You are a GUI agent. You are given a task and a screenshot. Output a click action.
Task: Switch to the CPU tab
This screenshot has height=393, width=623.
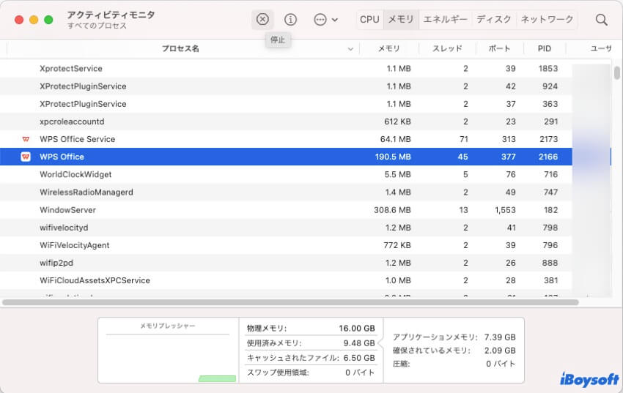pyautogui.click(x=369, y=19)
